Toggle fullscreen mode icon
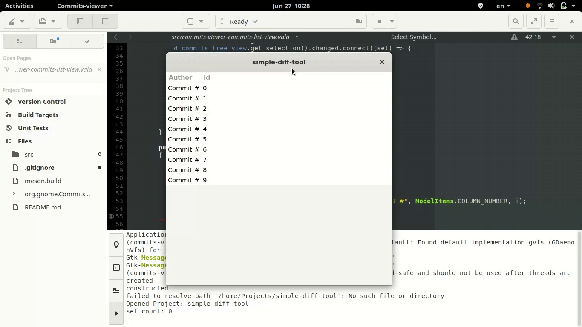The width and height of the screenshot is (582, 327). pyautogui.click(x=534, y=21)
